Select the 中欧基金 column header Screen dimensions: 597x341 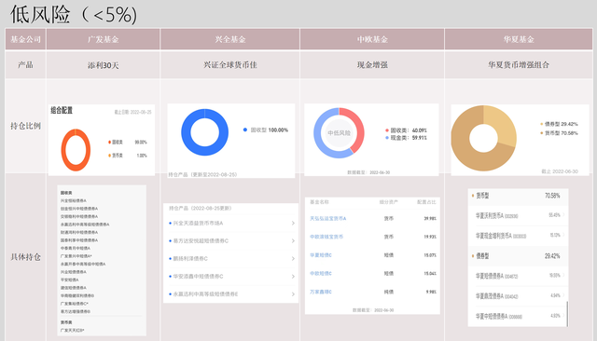tap(372, 39)
